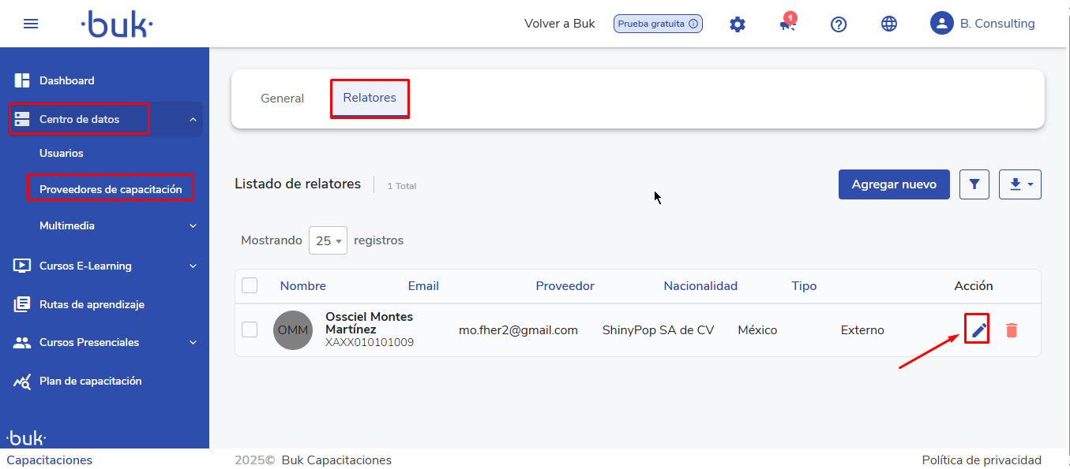Switch to the General tab
The width and height of the screenshot is (1070, 469).
coord(282,99)
